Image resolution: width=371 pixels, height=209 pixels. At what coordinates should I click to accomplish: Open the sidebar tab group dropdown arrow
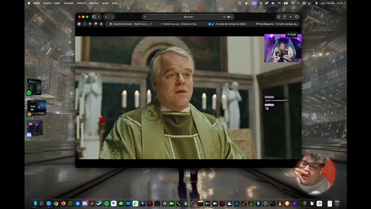[x=99, y=17]
